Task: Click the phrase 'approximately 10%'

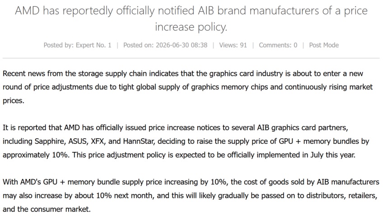Action: [x=36, y=155]
